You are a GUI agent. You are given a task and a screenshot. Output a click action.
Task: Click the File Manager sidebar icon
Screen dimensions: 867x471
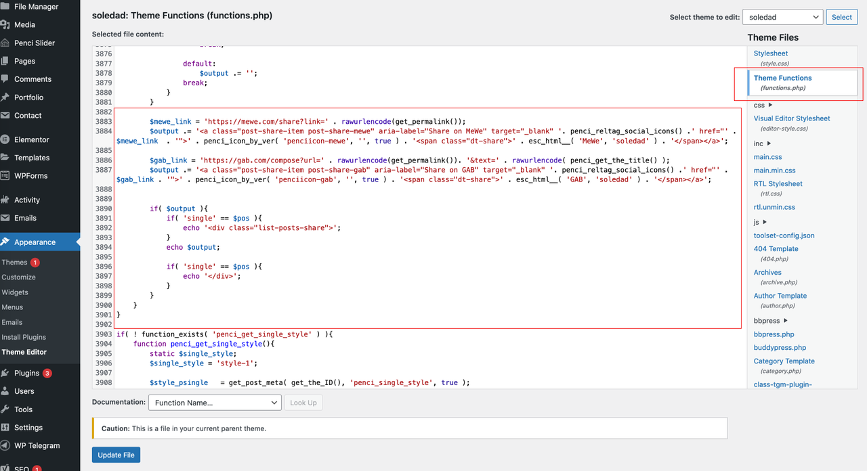(5, 7)
